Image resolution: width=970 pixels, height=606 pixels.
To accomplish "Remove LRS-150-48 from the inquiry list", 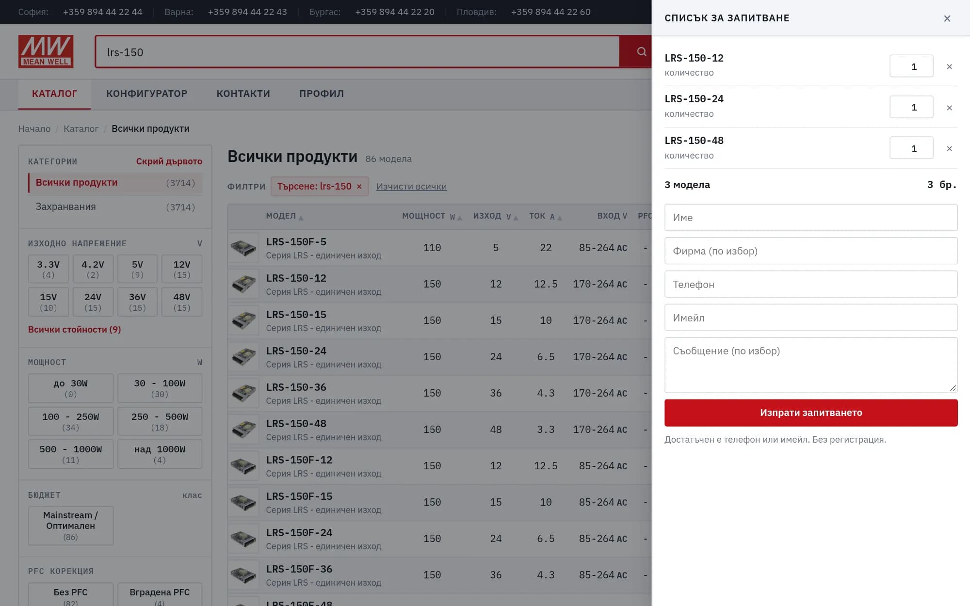I will click(949, 148).
